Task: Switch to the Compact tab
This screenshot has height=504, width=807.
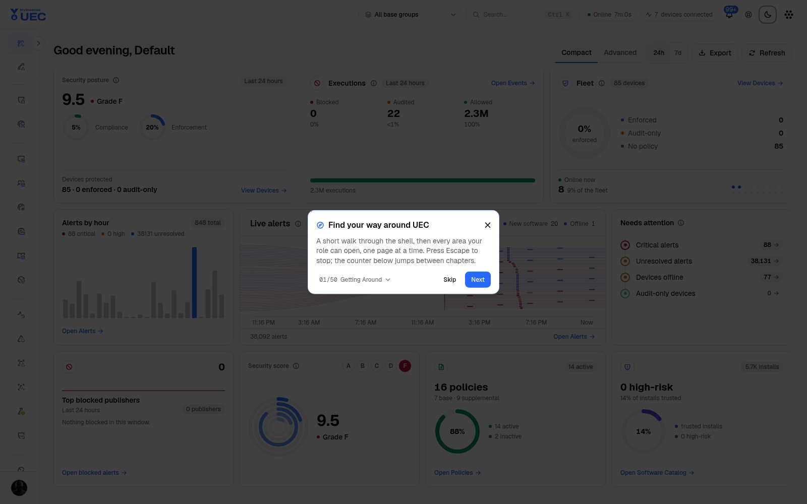Action: [577, 53]
